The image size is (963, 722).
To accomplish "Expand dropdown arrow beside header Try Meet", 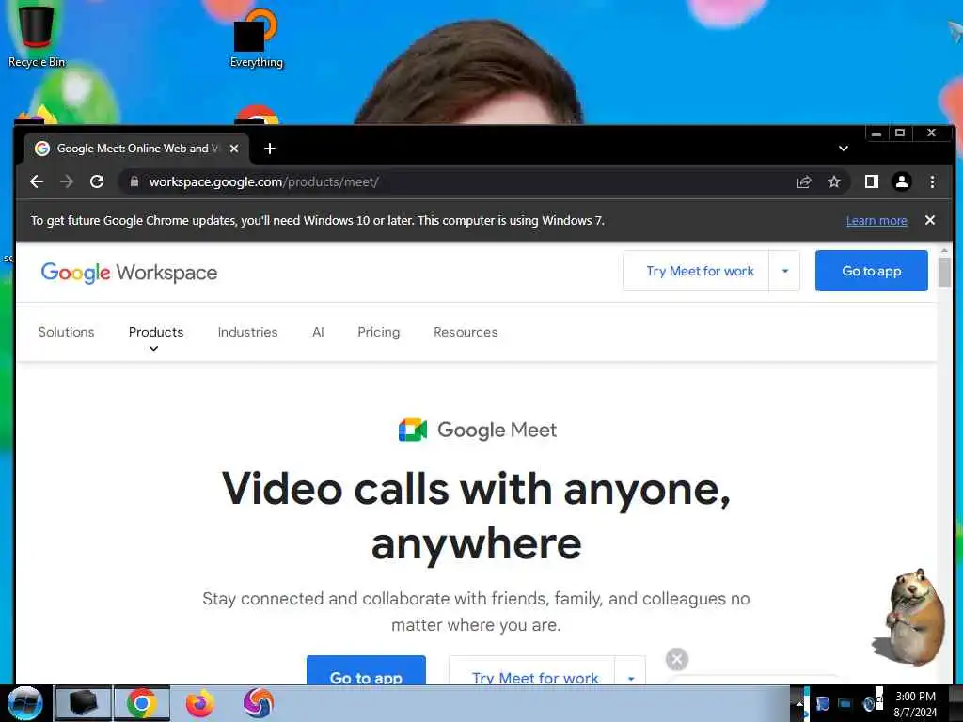I will pos(785,271).
